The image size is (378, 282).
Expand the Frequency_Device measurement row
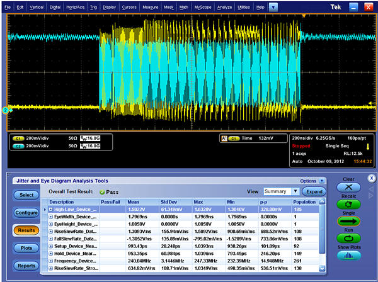[x=51, y=261]
